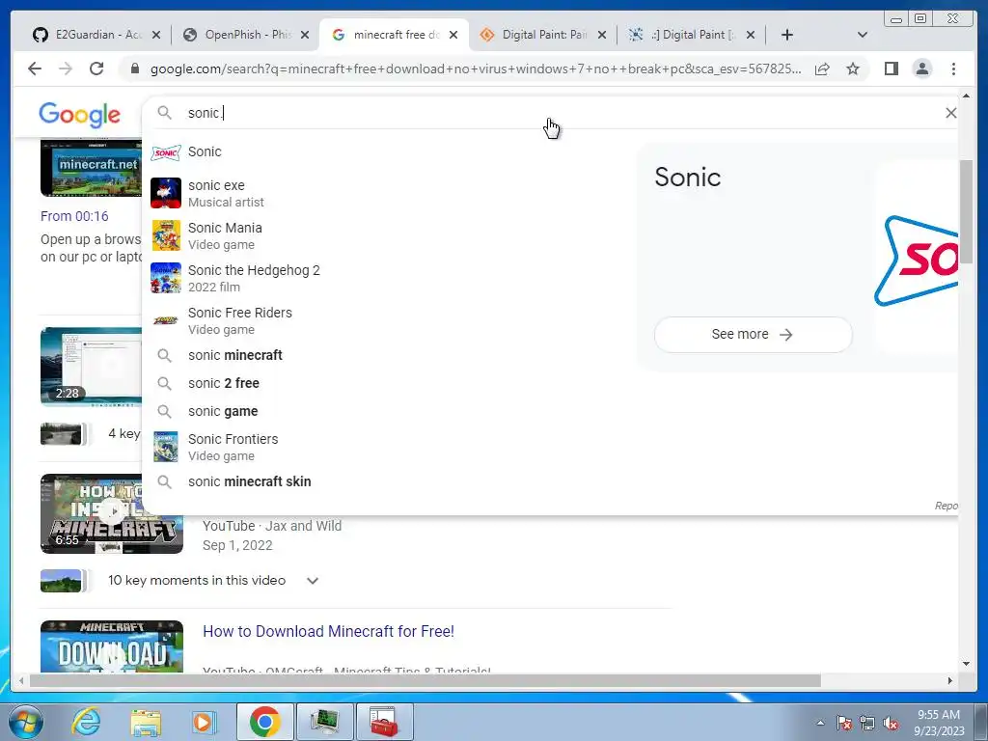The width and height of the screenshot is (988, 741).
Task: Click the Sonic the Hedgehog 2 poster icon
Action: (x=166, y=278)
